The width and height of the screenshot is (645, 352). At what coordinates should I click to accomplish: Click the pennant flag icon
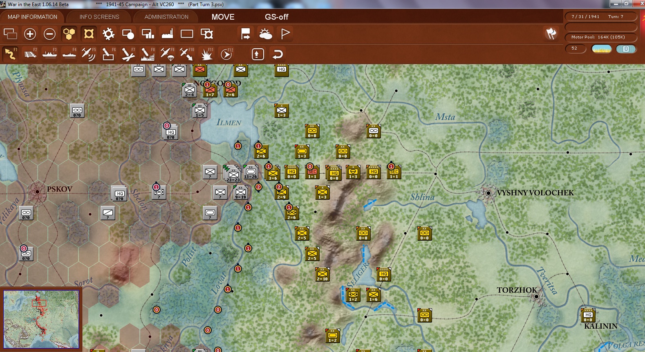(x=285, y=34)
